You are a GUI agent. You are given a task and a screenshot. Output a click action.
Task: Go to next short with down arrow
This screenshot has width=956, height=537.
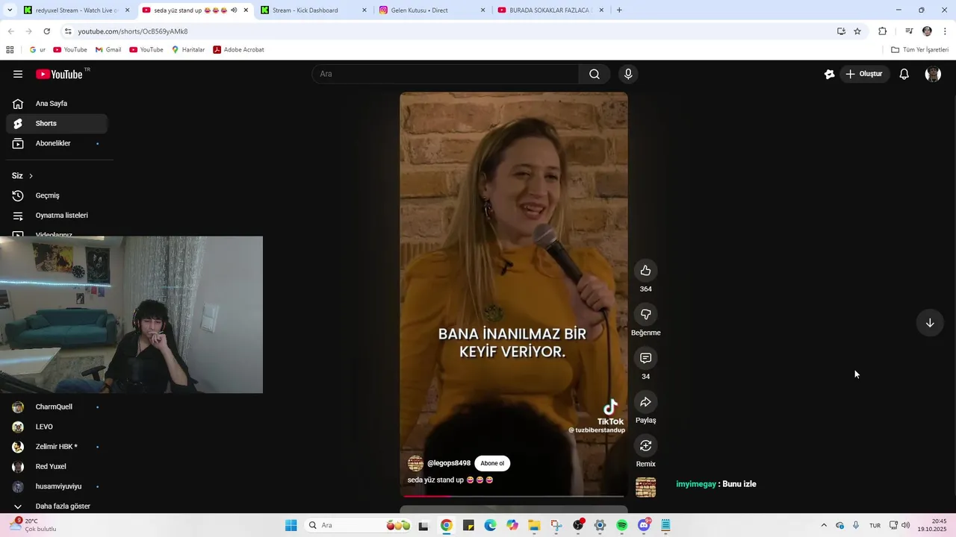click(x=930, y=323)
